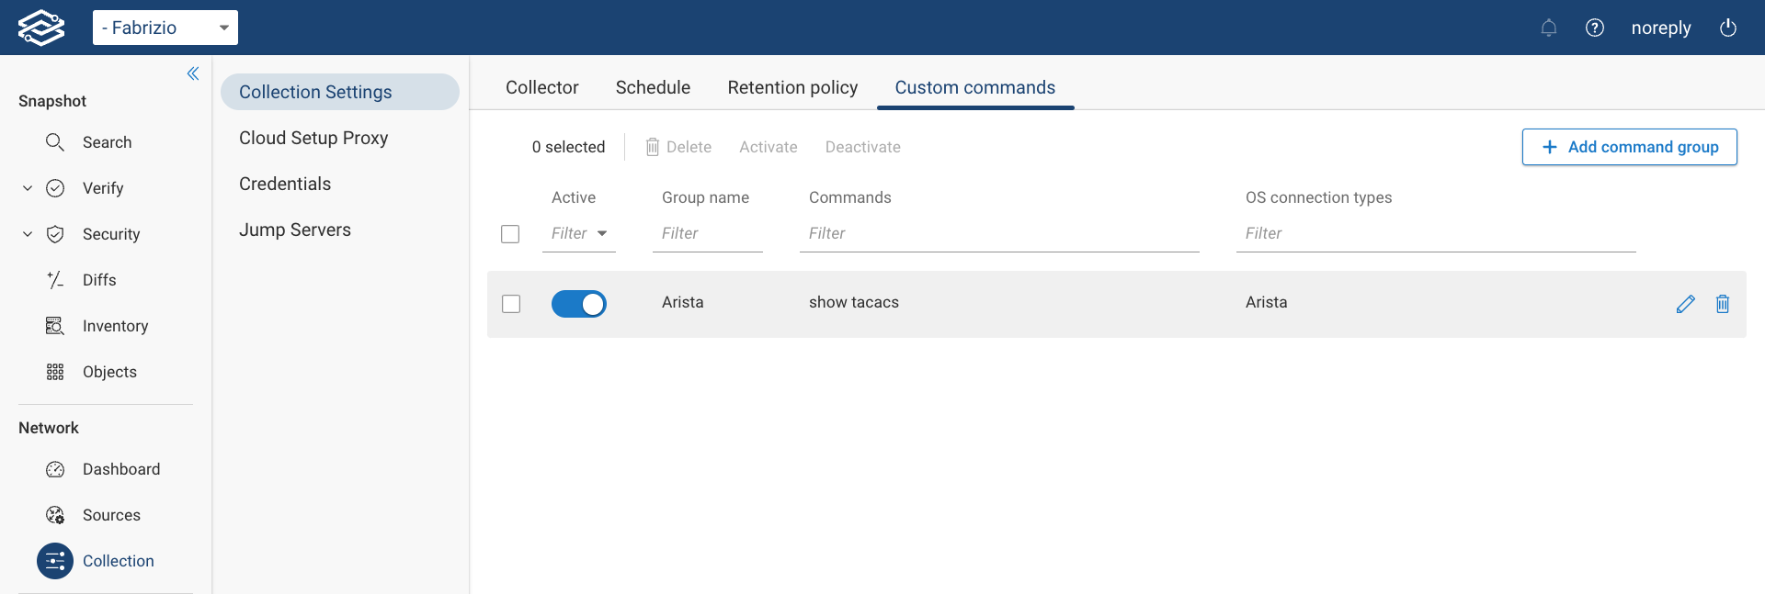Open Objects in the sidebar
Screen dimensions: 1765x594
point(109,372)
